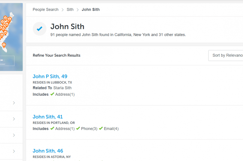Click the green check next to Email(4)
243x161 pixels.
click(101, 129)
